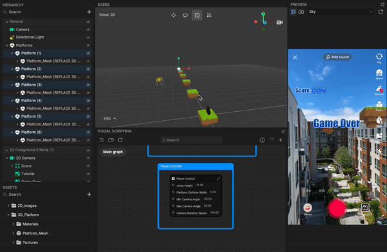This screenshot has width=387, height=252.
Task: Tap the Effects icon in preview
Action: pos(308,209)
